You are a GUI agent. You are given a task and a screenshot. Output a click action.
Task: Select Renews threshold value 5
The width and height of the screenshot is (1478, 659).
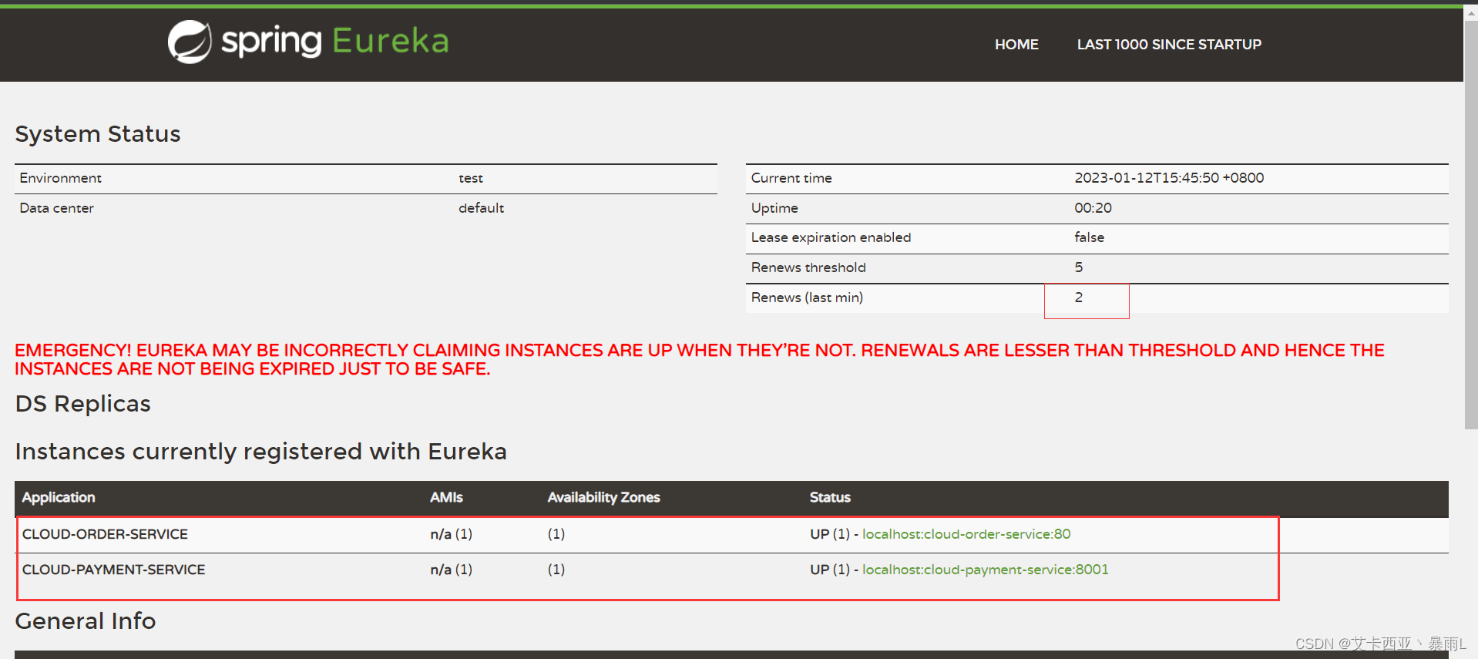(1079, 267)
